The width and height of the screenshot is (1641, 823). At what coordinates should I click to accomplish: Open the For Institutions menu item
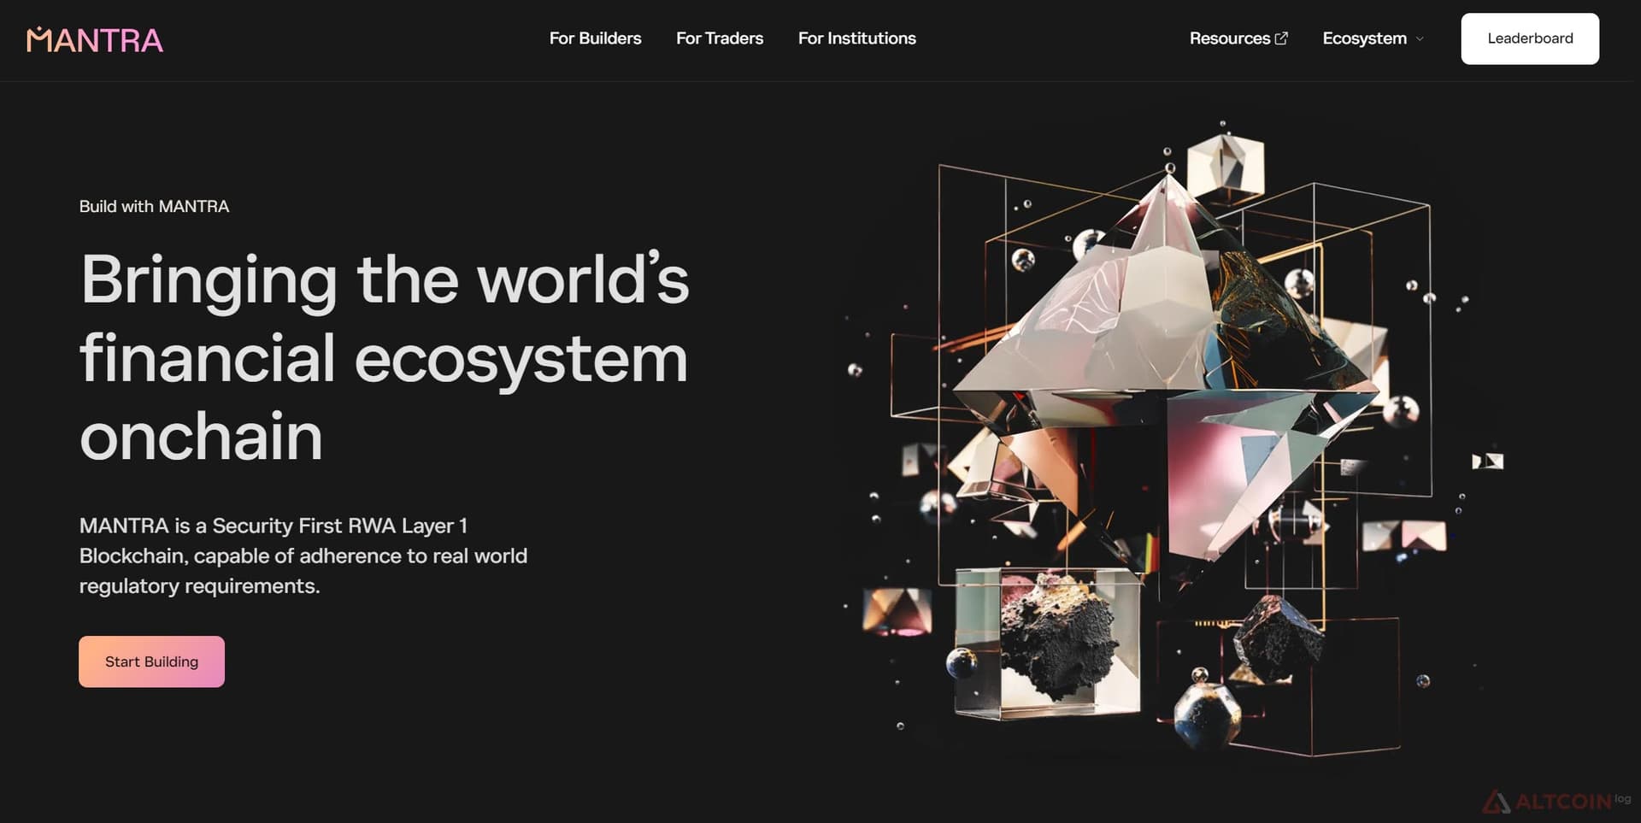coord(856,38)
